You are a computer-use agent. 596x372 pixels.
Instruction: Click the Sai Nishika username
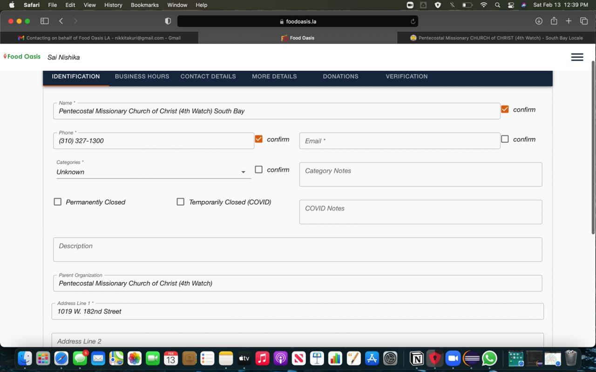(63, 57)
